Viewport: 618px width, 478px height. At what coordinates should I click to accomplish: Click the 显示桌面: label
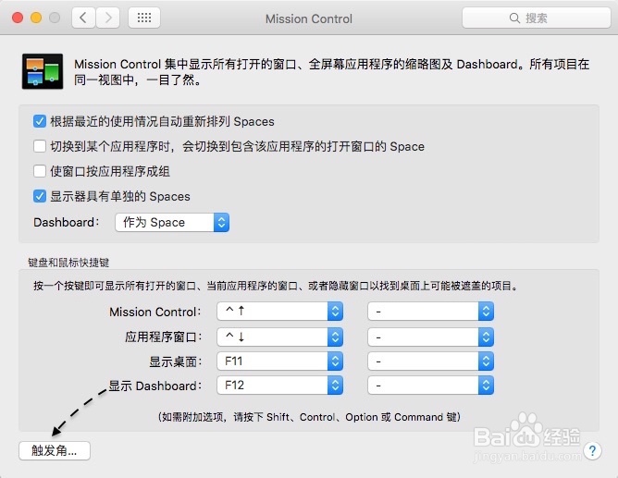176,362
